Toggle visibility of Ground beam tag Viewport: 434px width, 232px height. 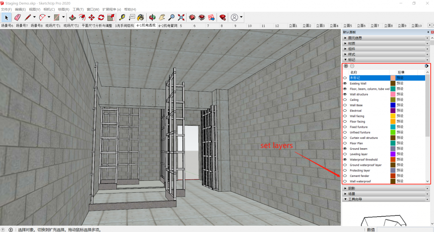(345, 149)
